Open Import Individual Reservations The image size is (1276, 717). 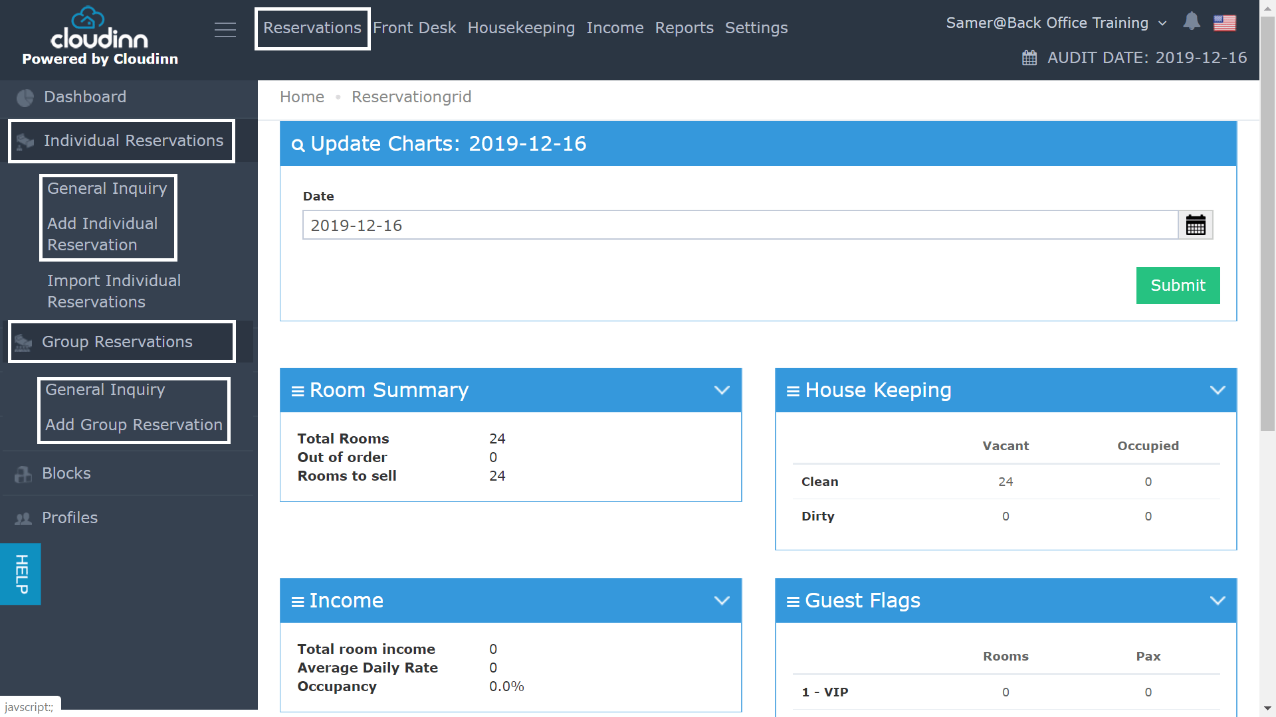[x=114, y=291]
